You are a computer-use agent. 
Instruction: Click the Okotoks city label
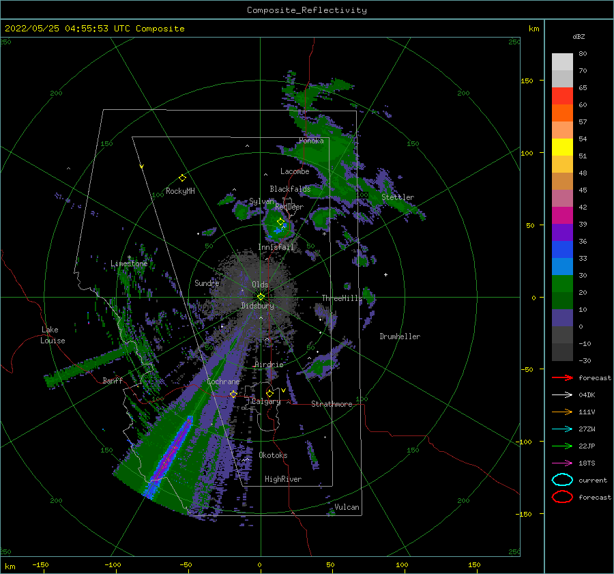point(273,455)
